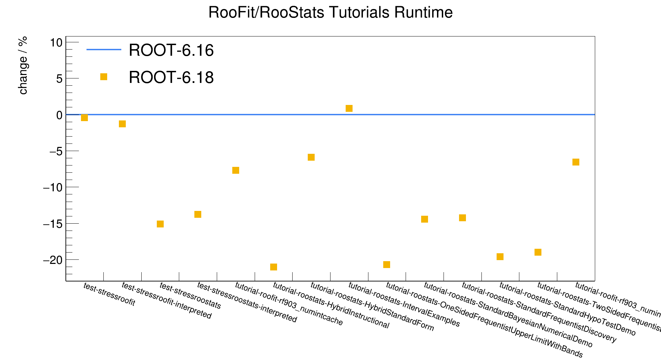Click the tutorial-roofit-rf903_numintcache axis label
The width and height of the screenshot is (661, 363).
[289, 304]
